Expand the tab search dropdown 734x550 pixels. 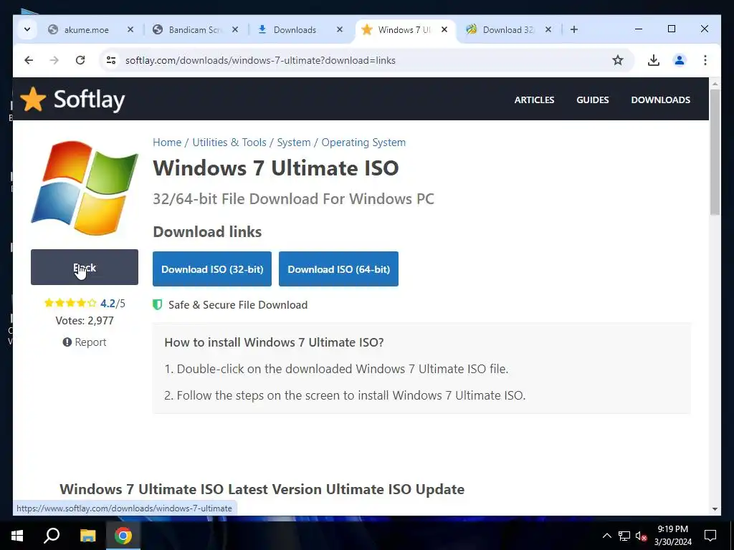(27, 29)
